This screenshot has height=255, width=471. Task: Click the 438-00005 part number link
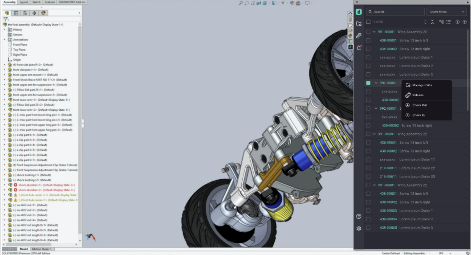[x=388, y=228]
